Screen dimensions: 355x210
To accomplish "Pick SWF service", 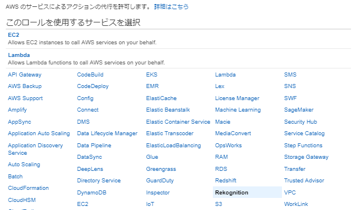I will (x=290, y=98).
